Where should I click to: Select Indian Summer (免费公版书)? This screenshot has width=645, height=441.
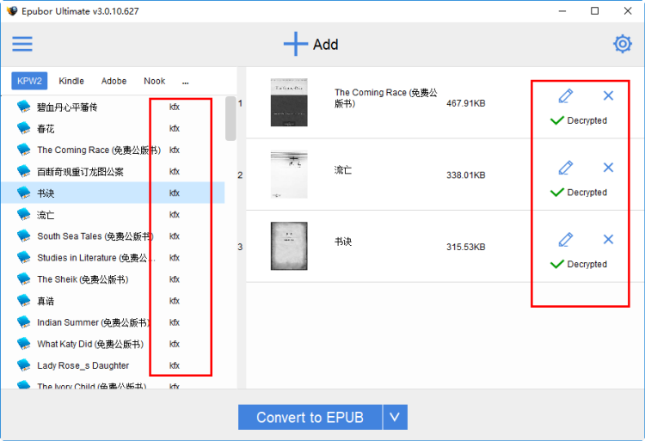click(94, 322)
